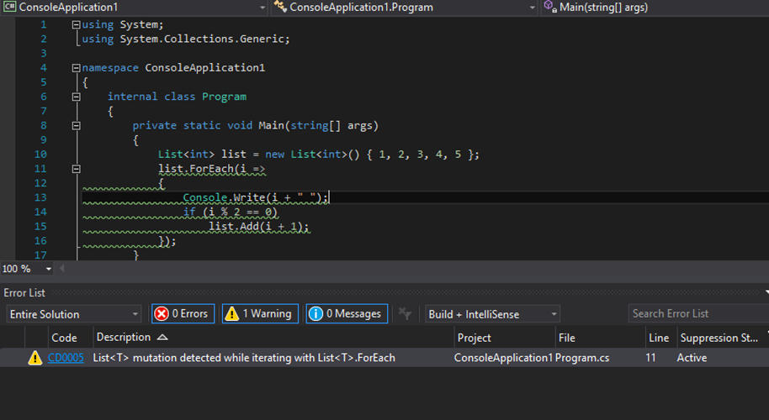Open the CD0005 diagnostic code link
769x420 pixels.
(x=66, y=358)
